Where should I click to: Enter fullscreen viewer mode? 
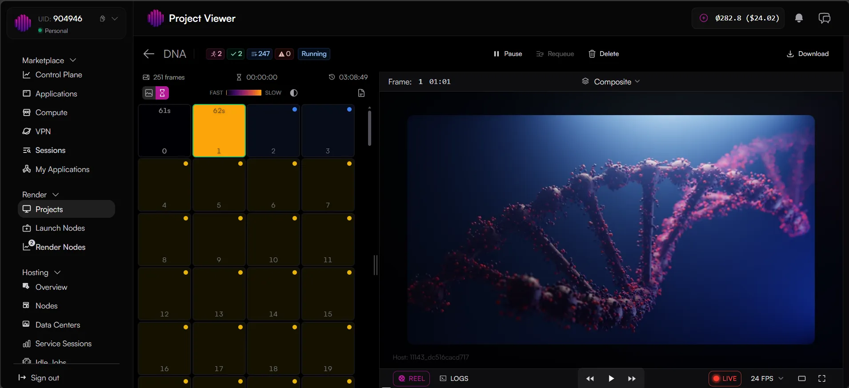click(822, 379)
